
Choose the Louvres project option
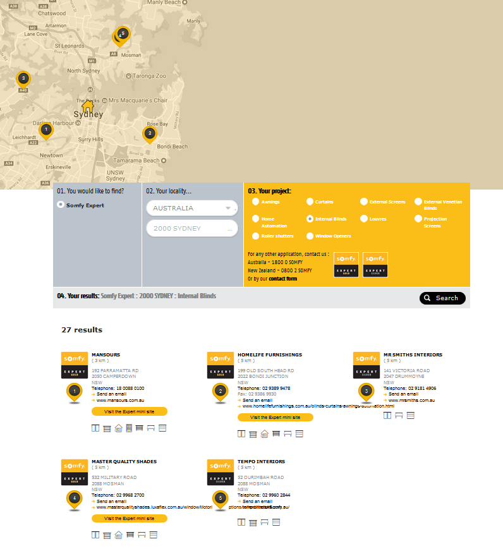tap(364, 219)
